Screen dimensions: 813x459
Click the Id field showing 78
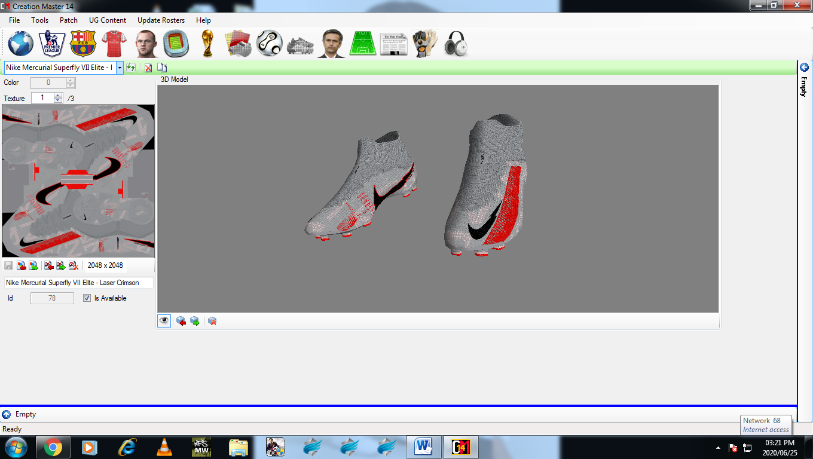tap(52, 298)
